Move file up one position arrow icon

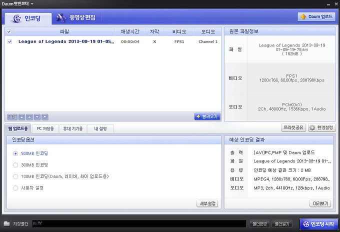coord(29,117)
